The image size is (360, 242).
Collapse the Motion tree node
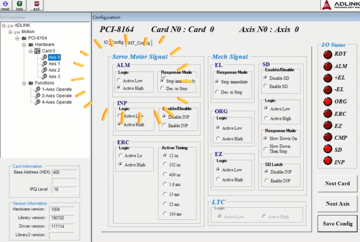[11, 32]
